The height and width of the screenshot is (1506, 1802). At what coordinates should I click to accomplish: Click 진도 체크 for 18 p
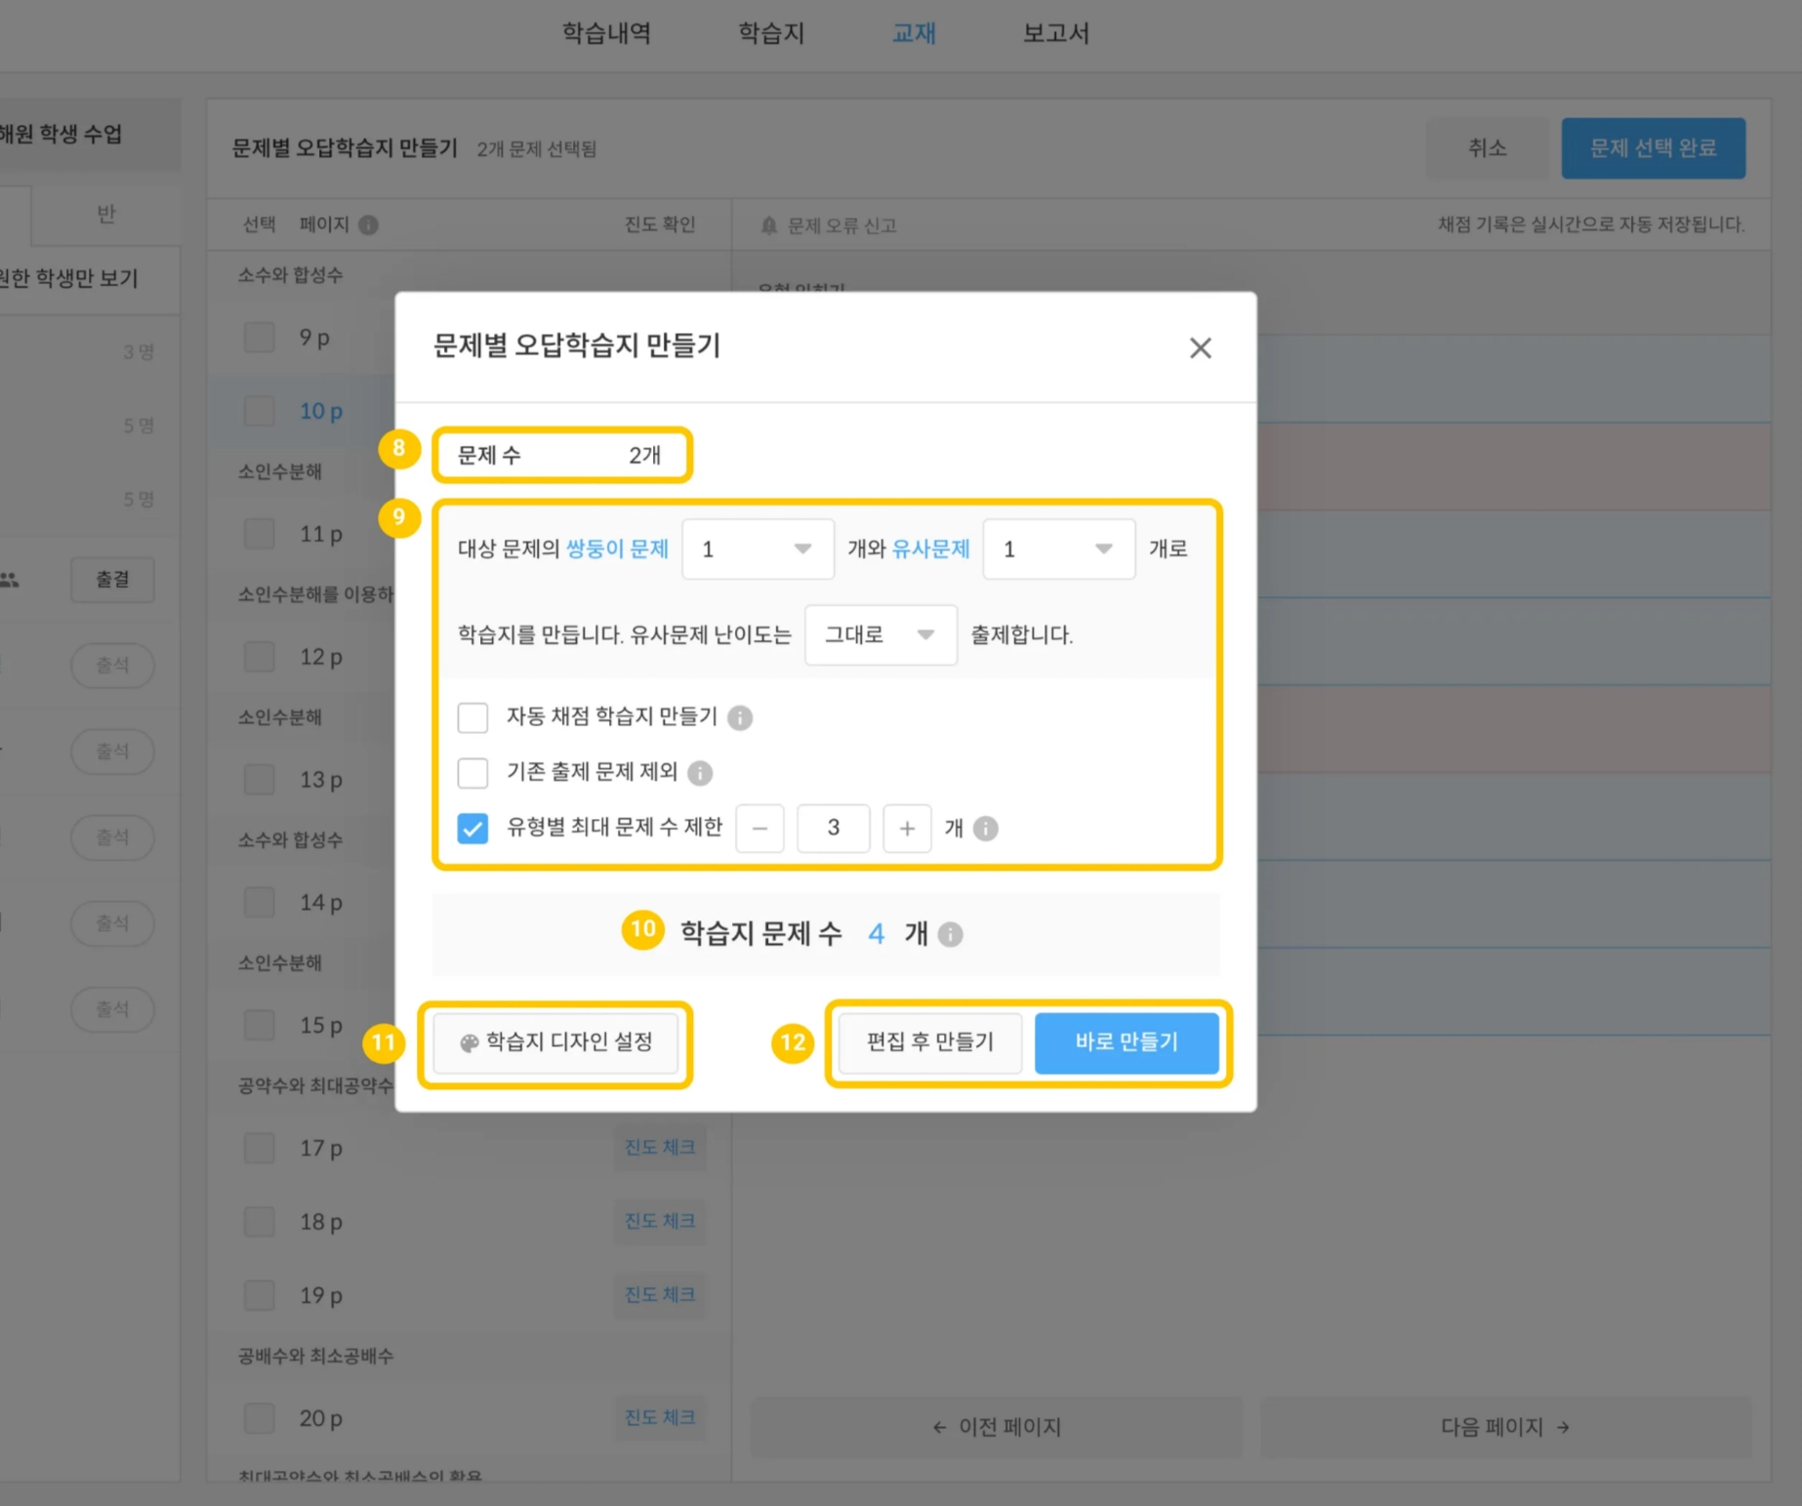coord(660,1221)
